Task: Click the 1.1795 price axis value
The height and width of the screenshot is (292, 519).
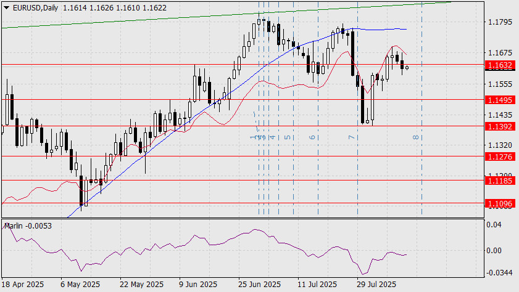Action: [x=500, y=22]
